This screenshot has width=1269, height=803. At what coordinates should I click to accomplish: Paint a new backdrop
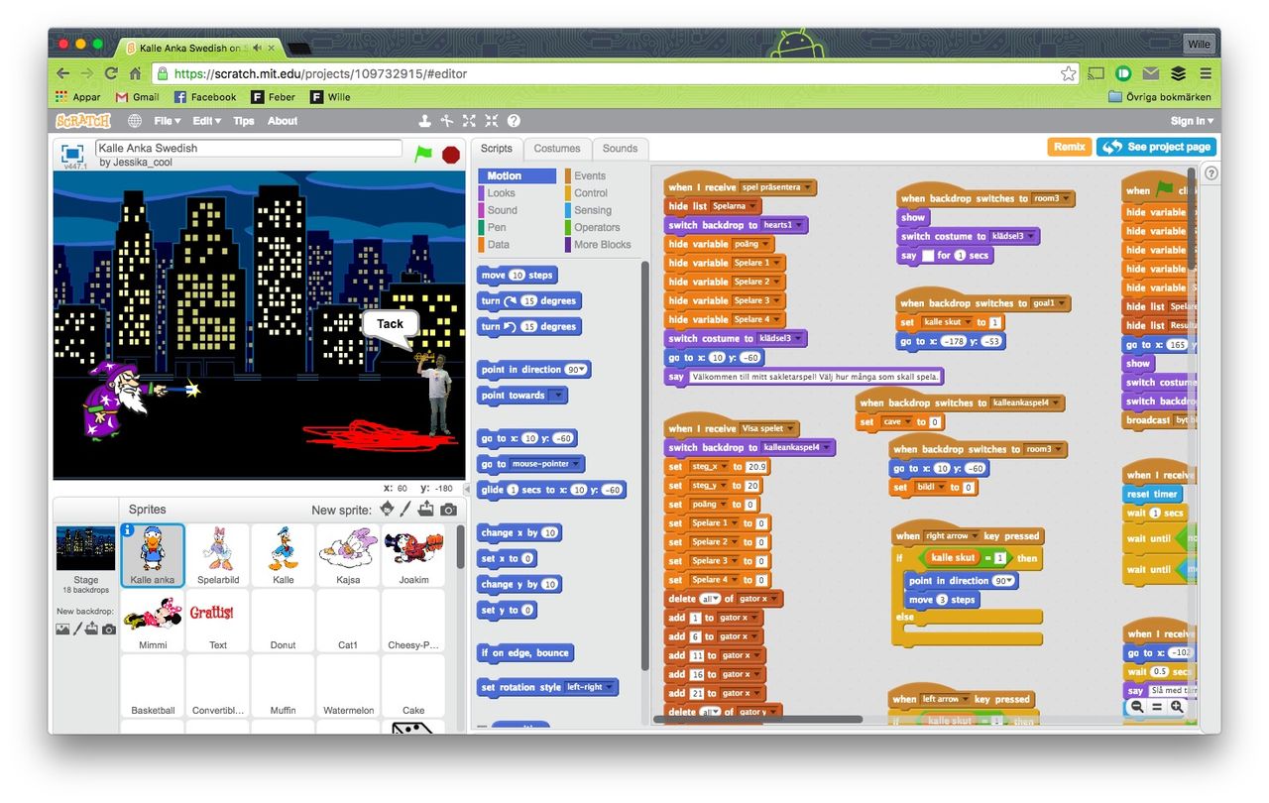[x=78, y=629]
